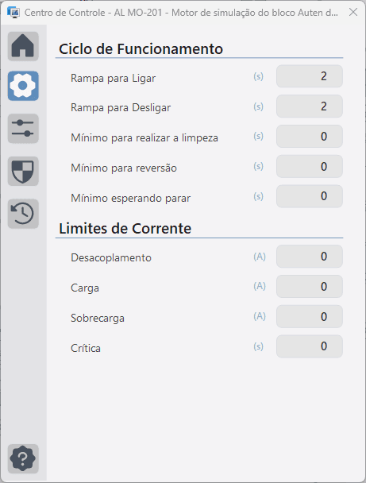Image resolution: width=366 pixels, height=483 pixels.
Task: Edit the Desacoplamento current limit field
Action: pos(310,257)
